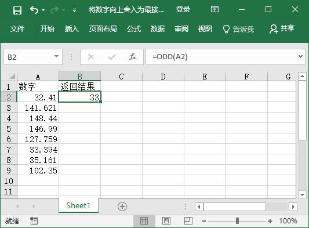The height and width of the screenshot is (228, 309).
Task: Click horizontal scrollbar left arrow
Action: pyautogui.click(x=199, y=207)
